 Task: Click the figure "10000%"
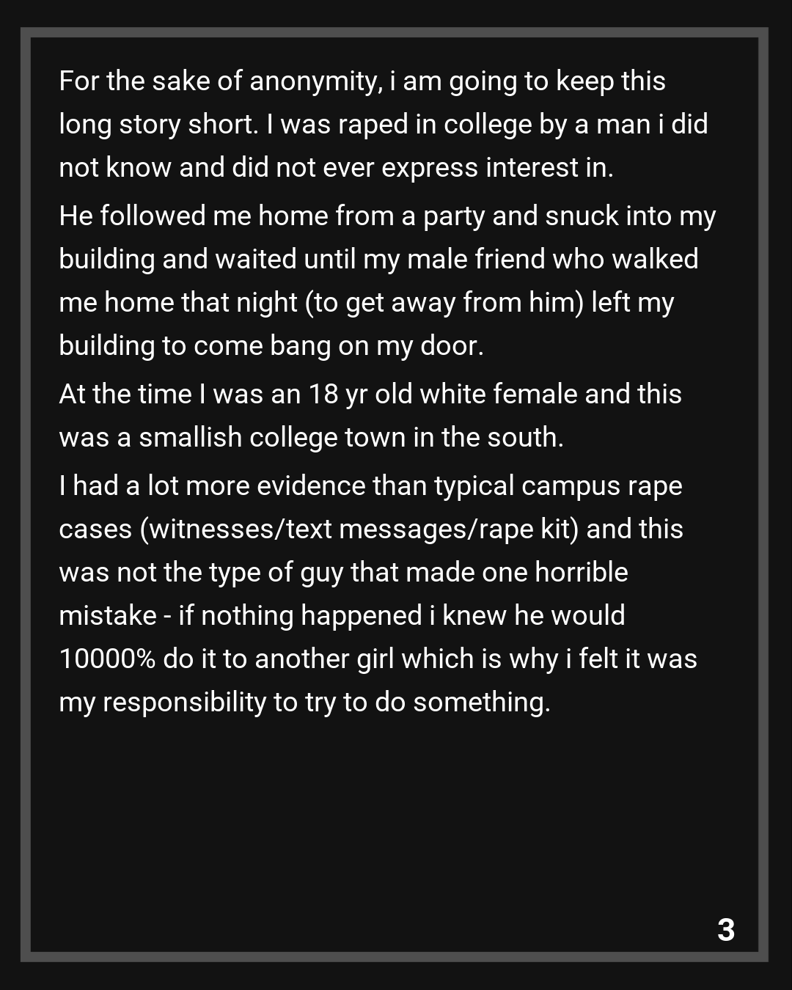[x=107, y=659]
